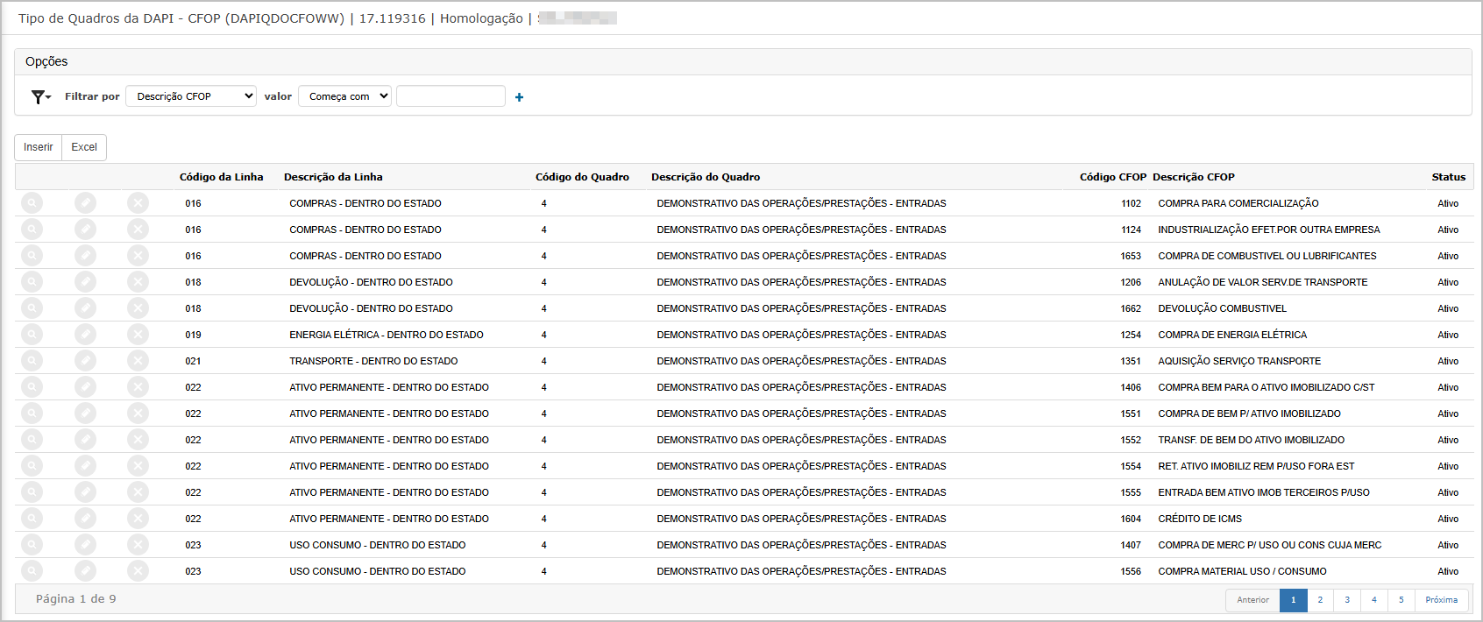Delete the CFOP 1604 Crédito de ICMS row
Viewport: 1483px width, 622px height.
(x=138, y=519)
